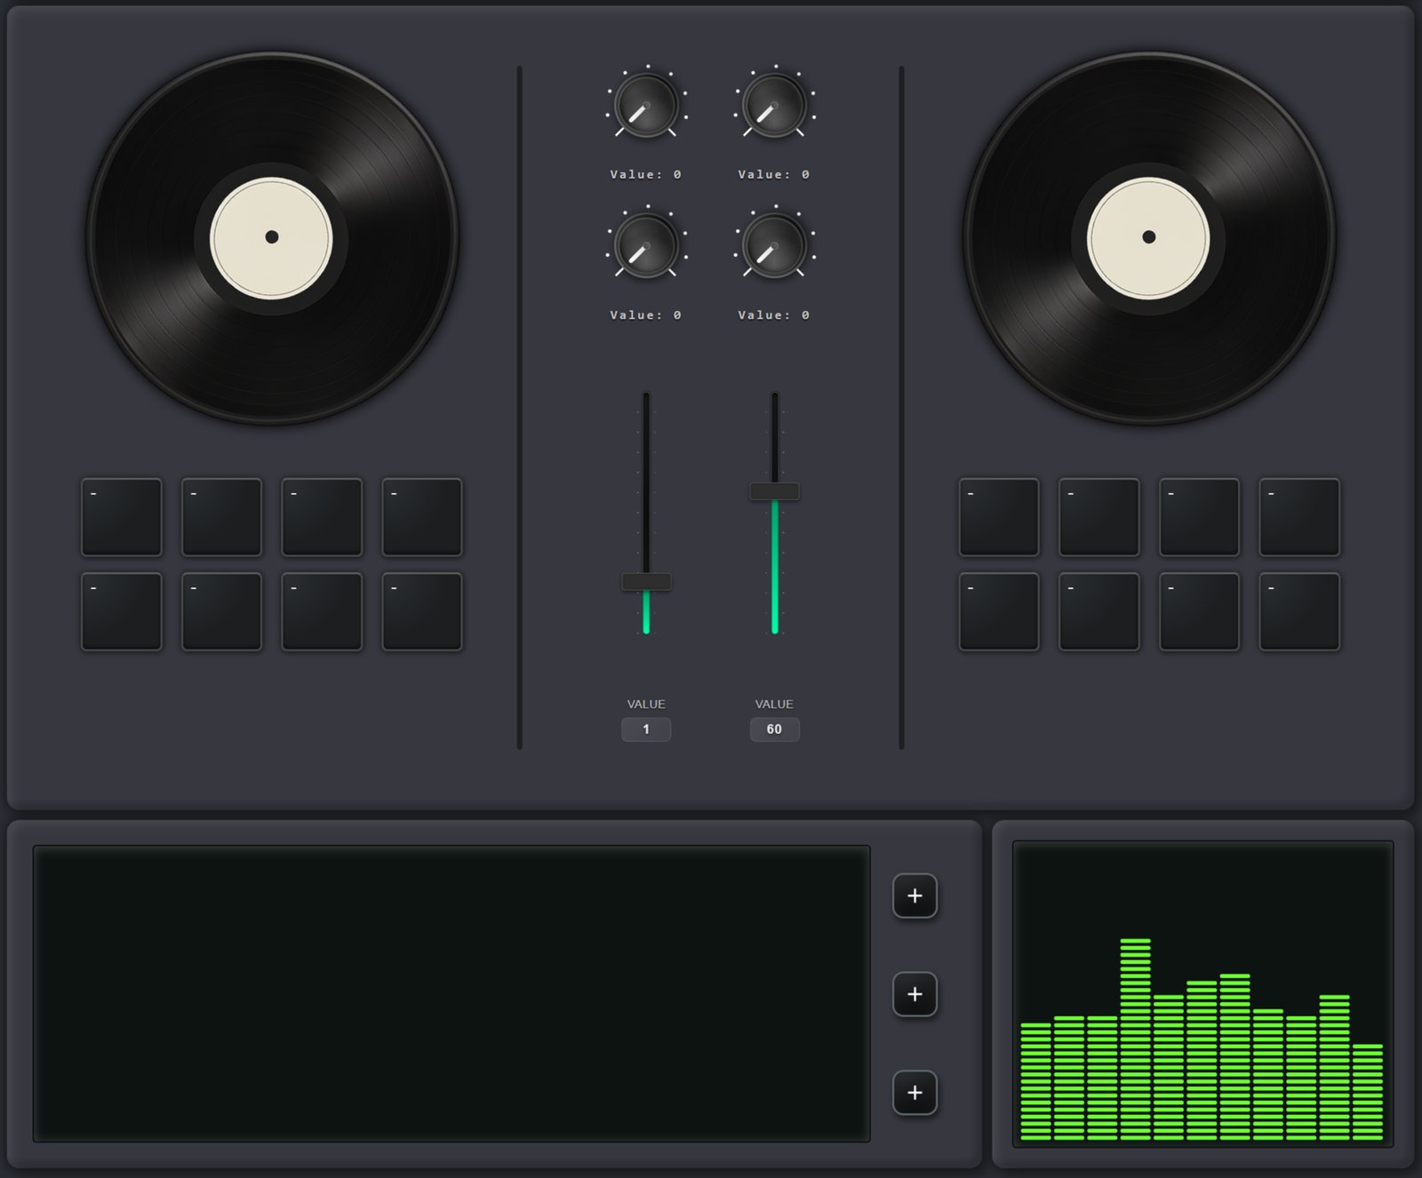This screenshot has height=1178, width=1422.
Task: Click the green equalizer visualizer screen
Action: [1204, 995]
